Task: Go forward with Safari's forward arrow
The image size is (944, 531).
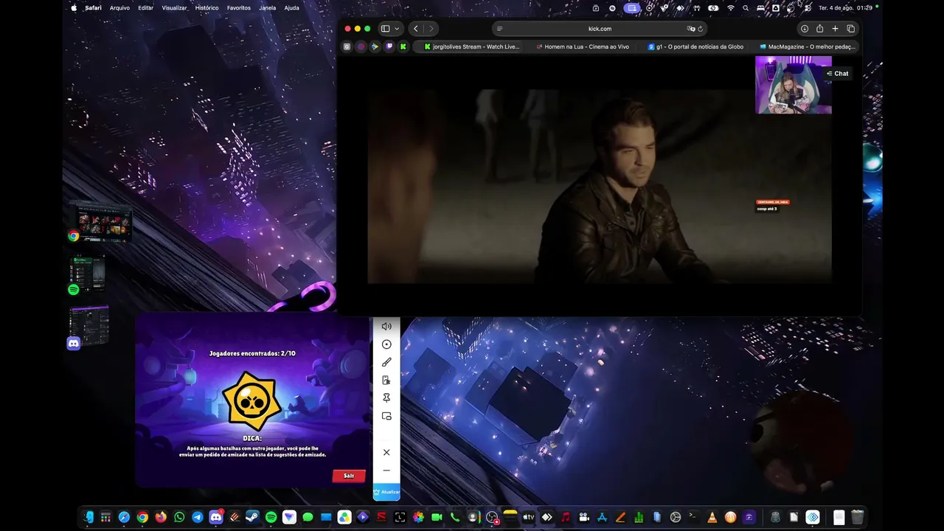Action: pyautogui.click(x=431, y=29)
